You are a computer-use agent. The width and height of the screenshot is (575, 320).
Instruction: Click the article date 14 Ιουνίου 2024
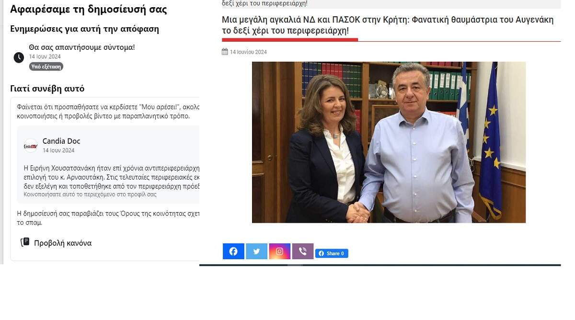[248, 52]
